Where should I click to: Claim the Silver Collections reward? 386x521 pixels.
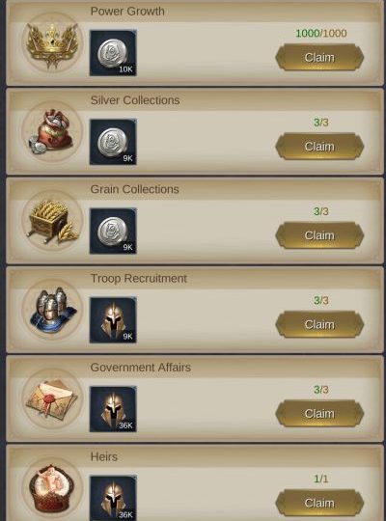point(319,147)
